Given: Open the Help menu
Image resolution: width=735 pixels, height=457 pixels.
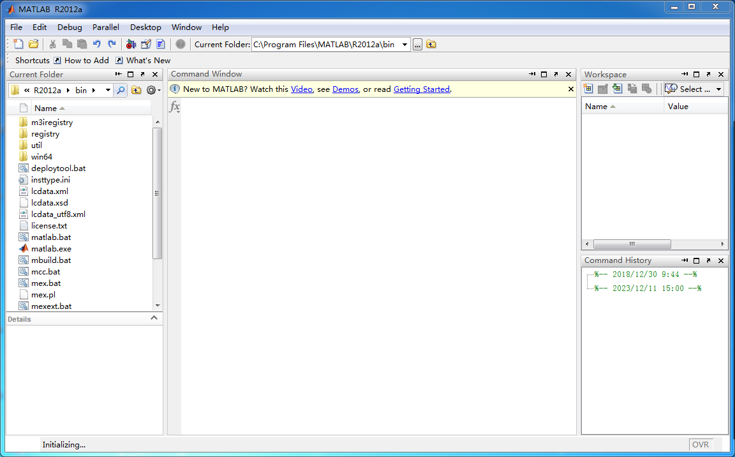Looking at the screenshot, I should 220,27.
